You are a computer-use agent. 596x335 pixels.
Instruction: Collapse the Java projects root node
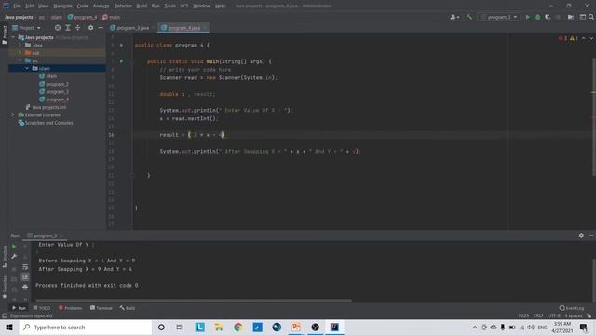pos(13,37)
